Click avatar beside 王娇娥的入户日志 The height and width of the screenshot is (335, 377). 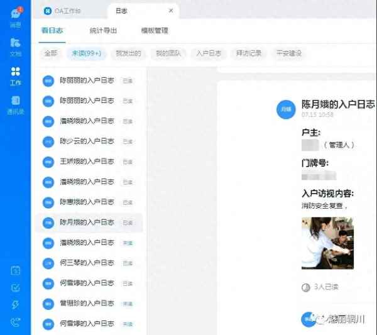click(48, 162)
